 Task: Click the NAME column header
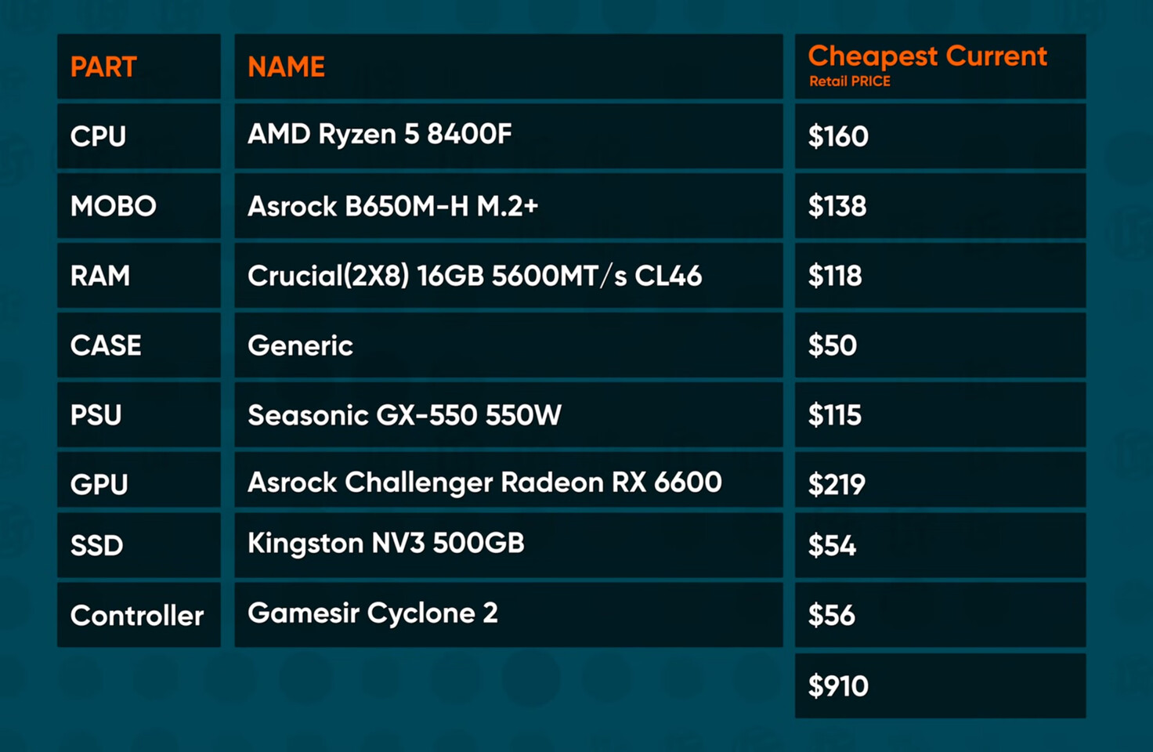click(286, 67)
